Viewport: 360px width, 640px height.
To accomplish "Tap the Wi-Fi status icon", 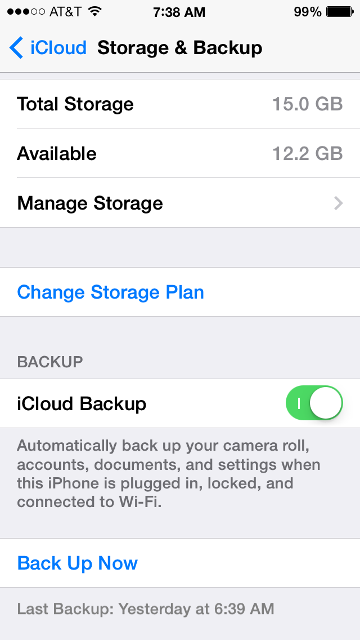I will pyautogui.click(x=95, y=12).
